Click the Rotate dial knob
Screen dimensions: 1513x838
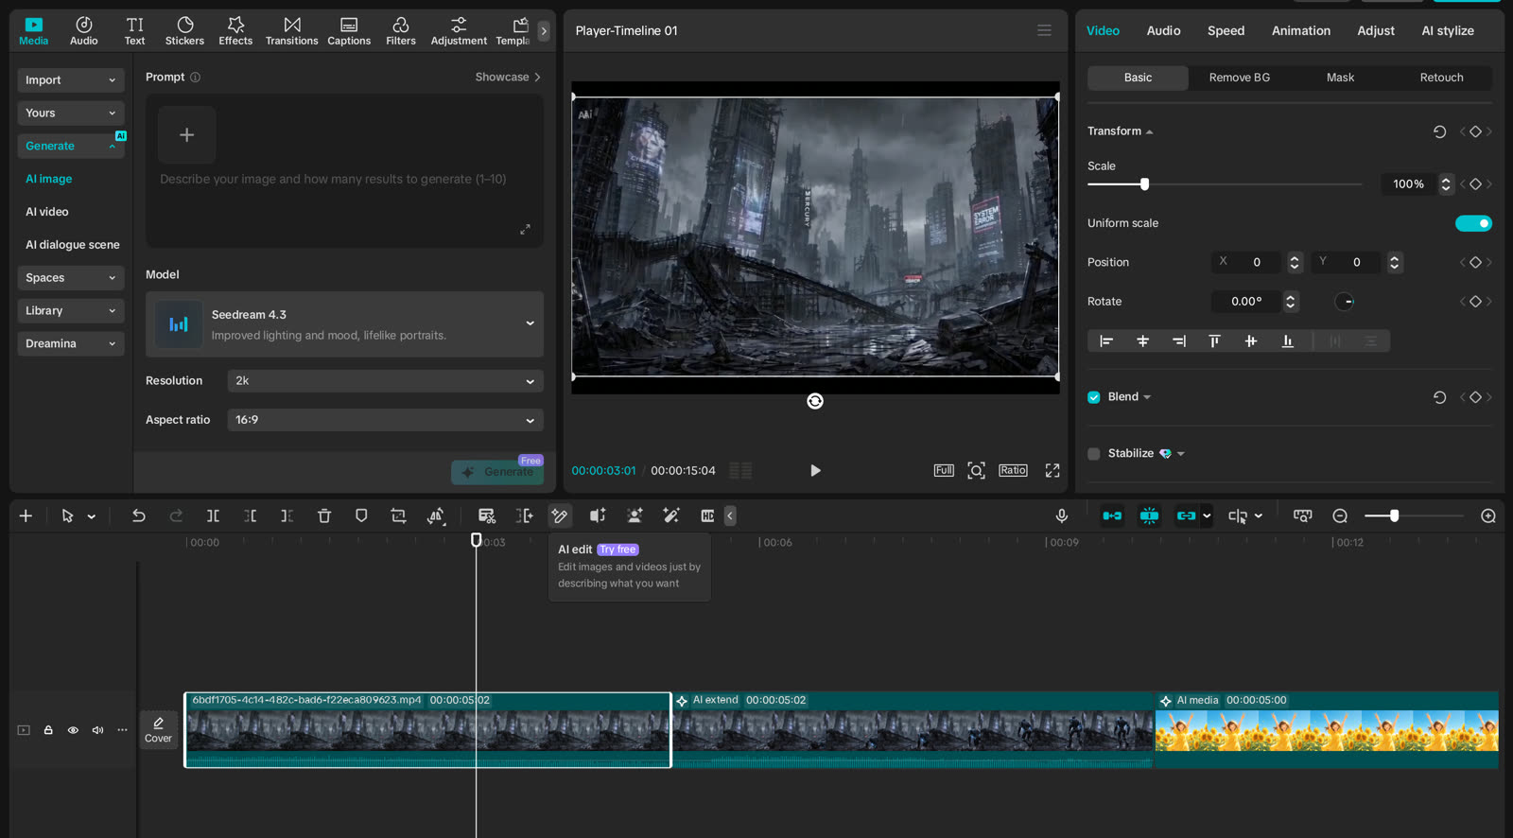[1345, 302]
